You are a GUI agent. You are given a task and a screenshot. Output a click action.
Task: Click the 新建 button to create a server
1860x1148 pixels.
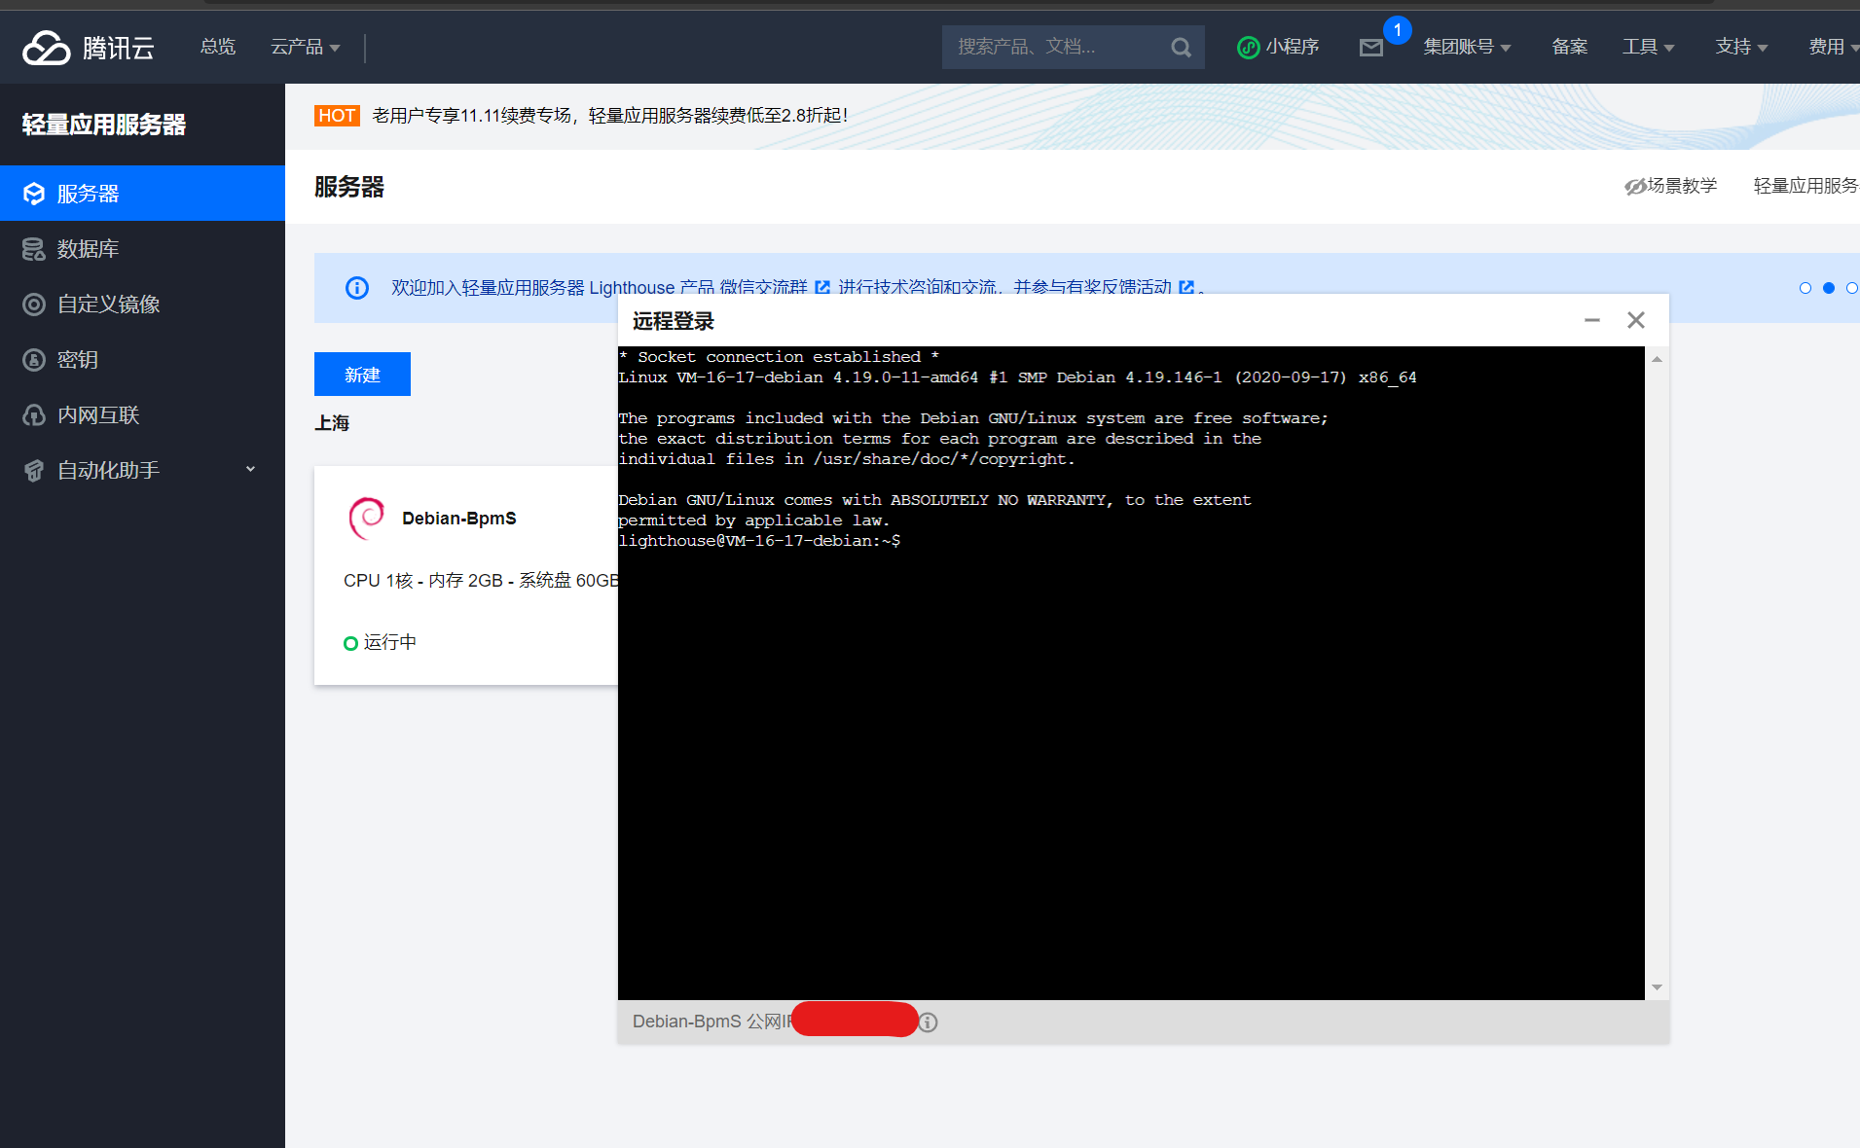tap(361, 374)
